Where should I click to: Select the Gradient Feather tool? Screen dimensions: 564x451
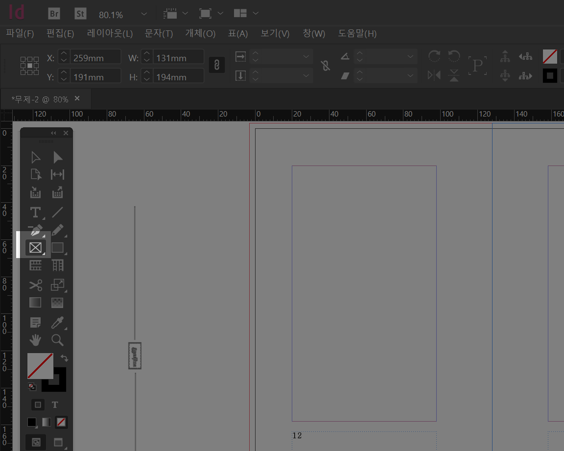58,303
